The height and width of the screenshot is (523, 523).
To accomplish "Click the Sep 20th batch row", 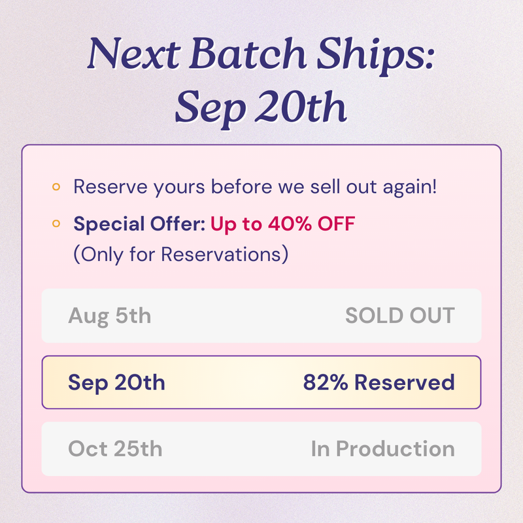I will 261,382.
